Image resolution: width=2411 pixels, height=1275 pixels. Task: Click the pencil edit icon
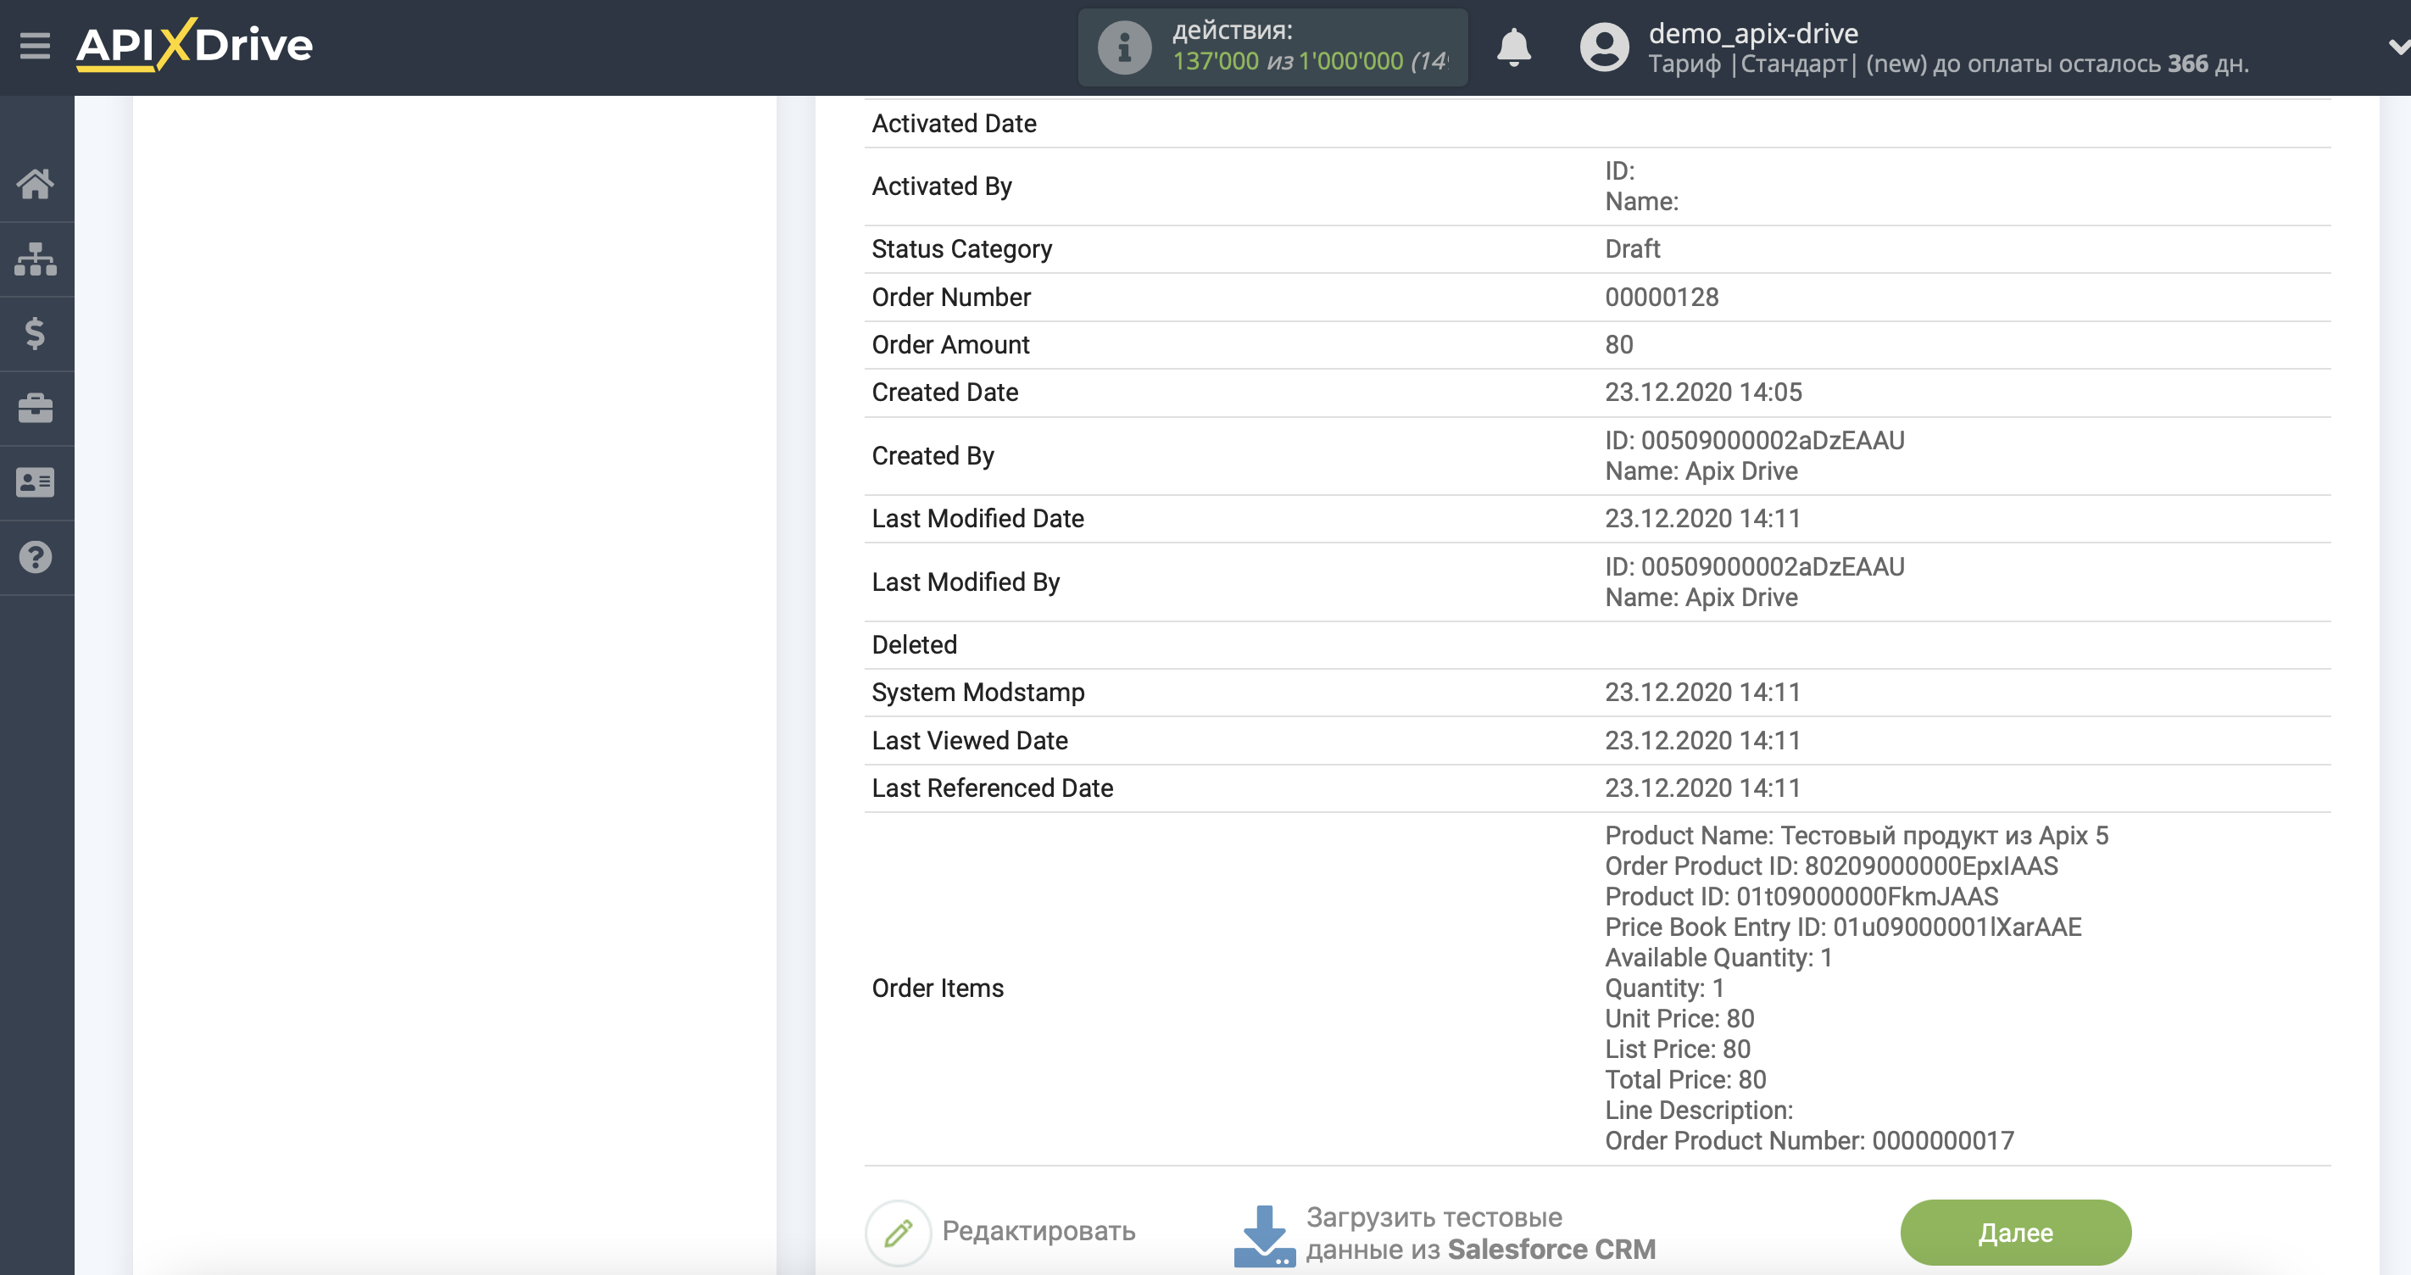898,1232
